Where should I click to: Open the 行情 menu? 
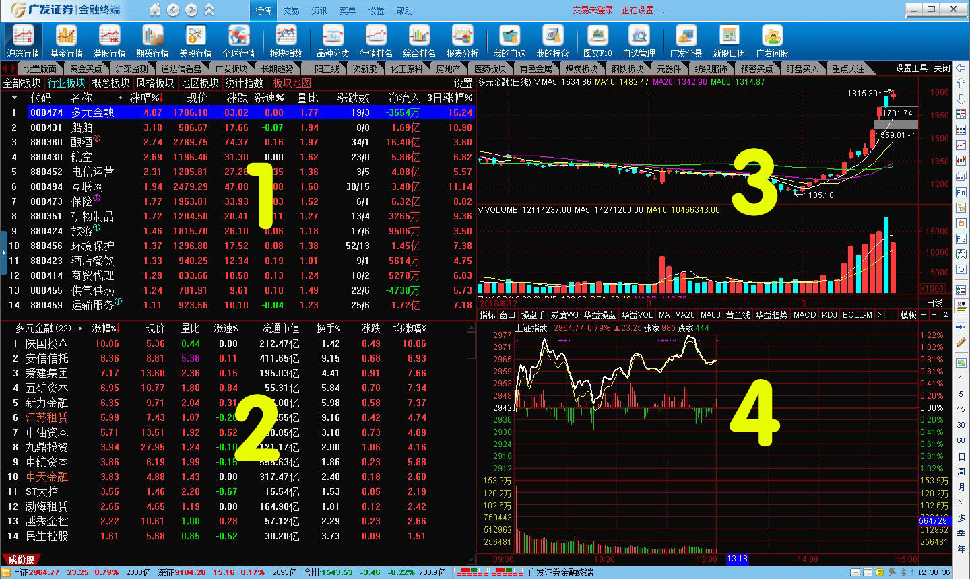[x=263, y=11]
